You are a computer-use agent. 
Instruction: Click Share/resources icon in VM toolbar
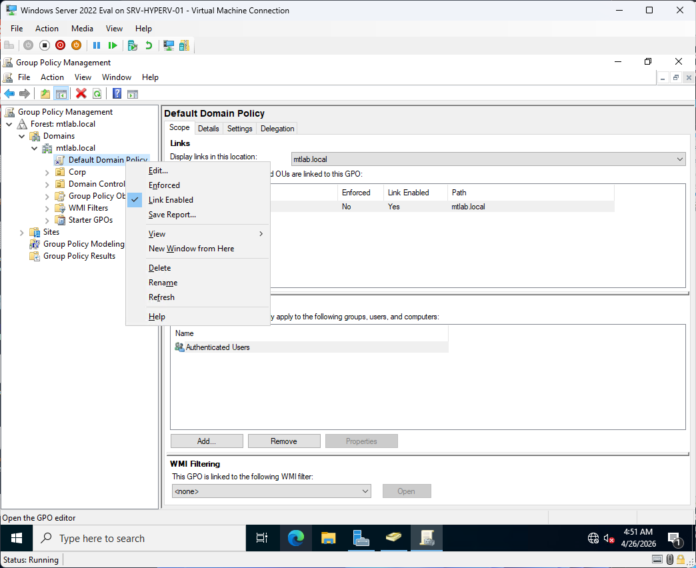[x=184, y=45]
